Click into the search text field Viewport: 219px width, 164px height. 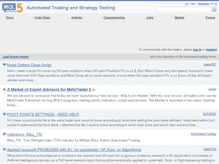pyautogui.click(x=184, y=10)
